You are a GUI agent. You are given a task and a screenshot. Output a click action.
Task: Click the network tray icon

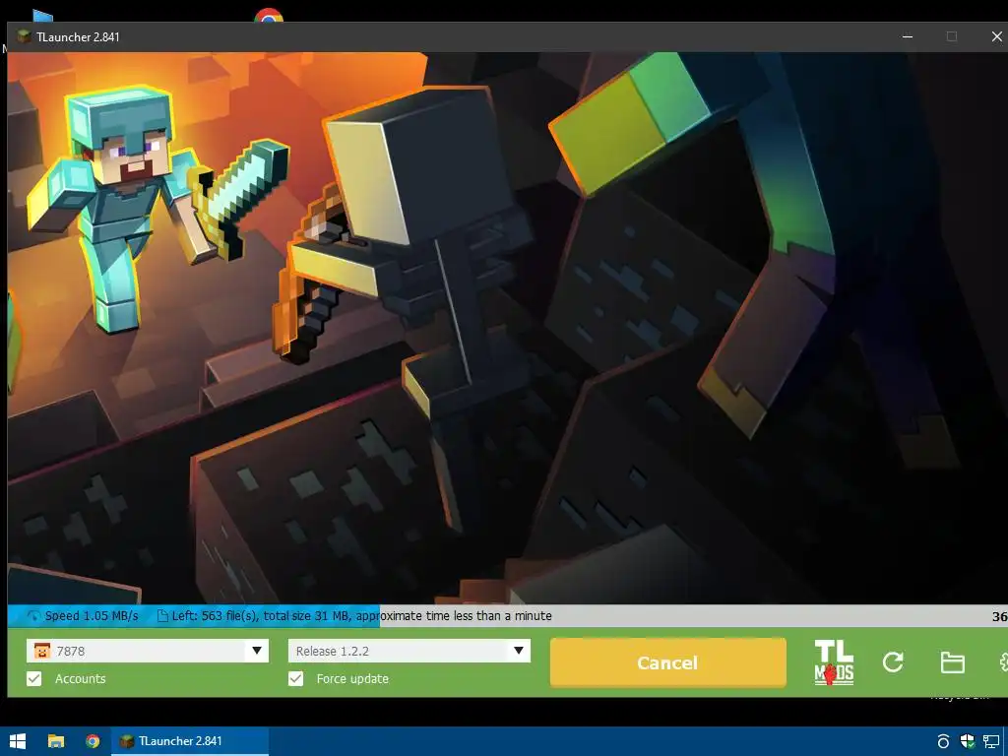pyautogui.click(x=991, y=741)
